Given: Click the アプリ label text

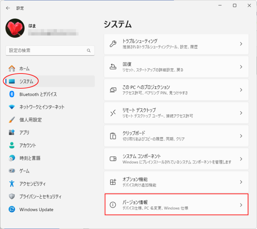Looking at the screenshot, I should pyautogui.click(x=24, y=133).
